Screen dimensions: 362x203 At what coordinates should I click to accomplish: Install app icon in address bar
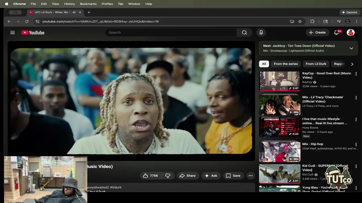pos(292,21)
